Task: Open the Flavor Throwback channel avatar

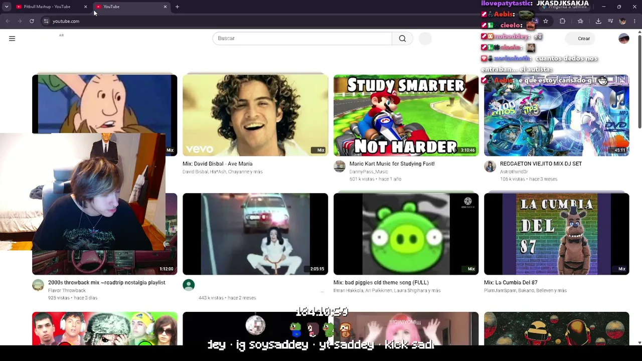Action: tap(38, 285)
